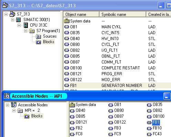Click the OB80 block icon in project list

point(67,45)
